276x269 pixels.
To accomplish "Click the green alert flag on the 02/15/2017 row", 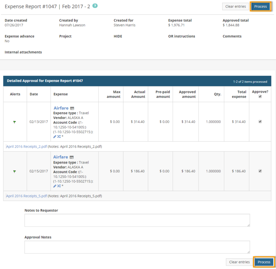I will coord(14,171).
